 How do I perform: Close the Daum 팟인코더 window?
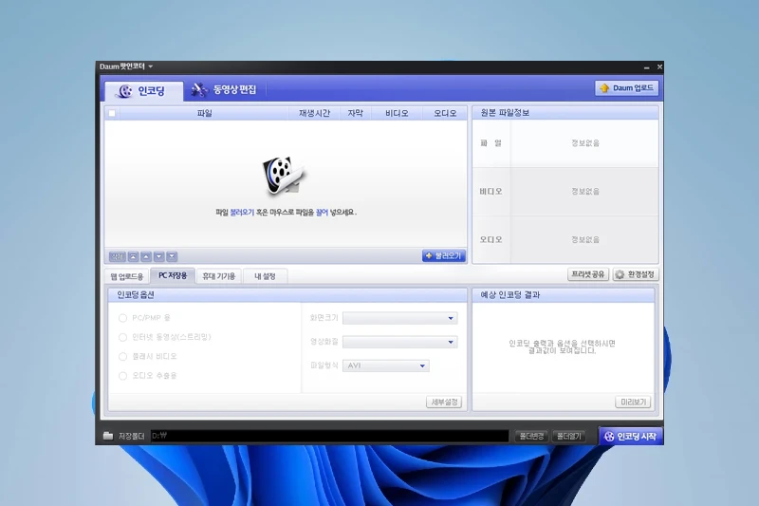(x=659, y=66)
